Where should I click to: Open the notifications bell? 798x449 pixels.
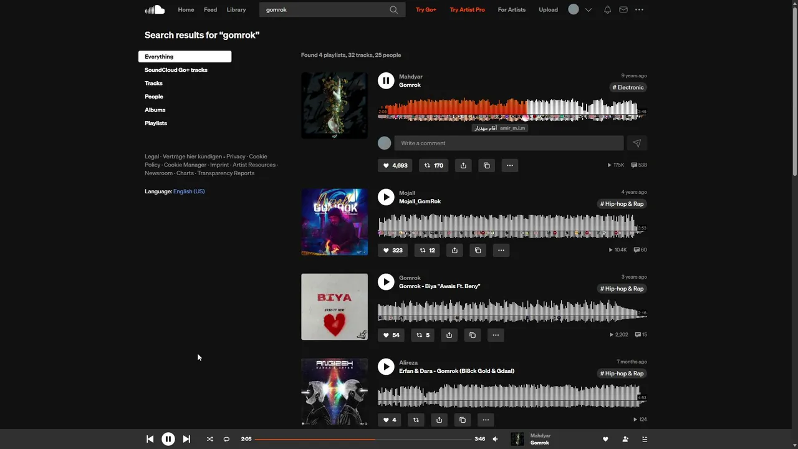pos(607,9)
